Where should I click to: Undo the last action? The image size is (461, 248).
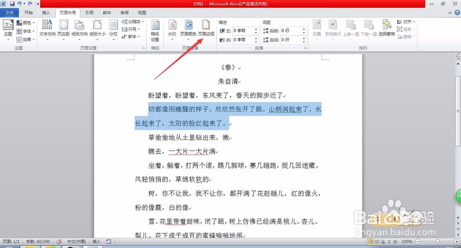(19, 4)
